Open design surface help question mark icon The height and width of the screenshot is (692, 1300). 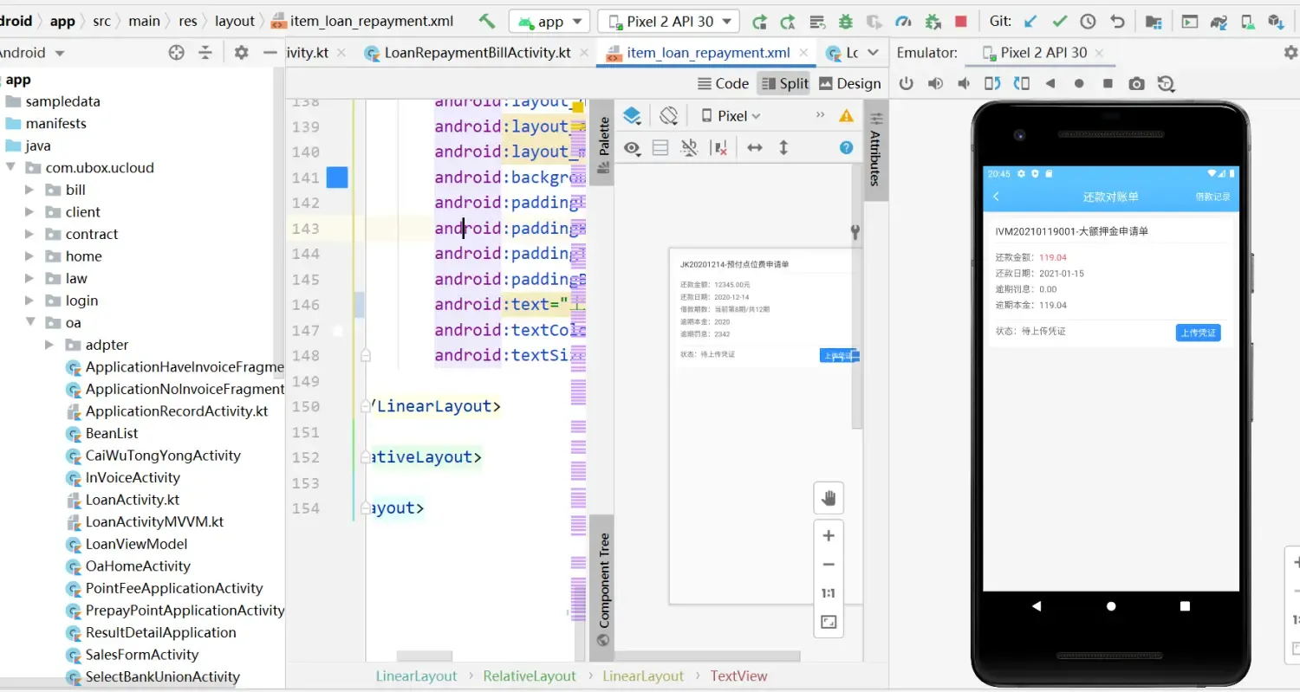[x=846, y=147]
